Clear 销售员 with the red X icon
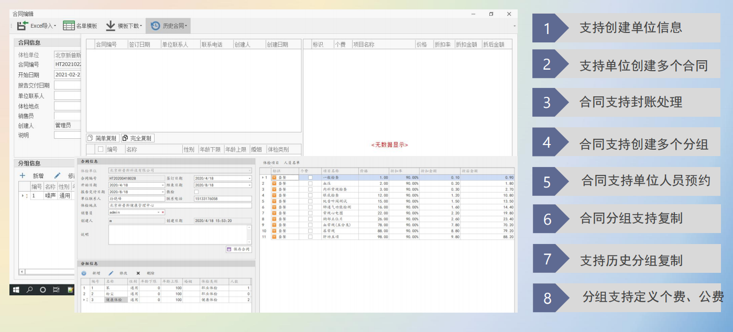 point(163,213)
